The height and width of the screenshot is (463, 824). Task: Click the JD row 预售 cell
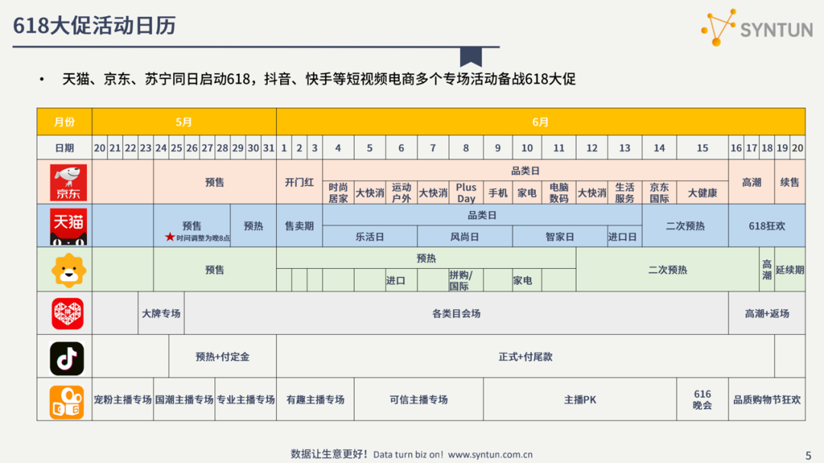click(x=215, y=182)
